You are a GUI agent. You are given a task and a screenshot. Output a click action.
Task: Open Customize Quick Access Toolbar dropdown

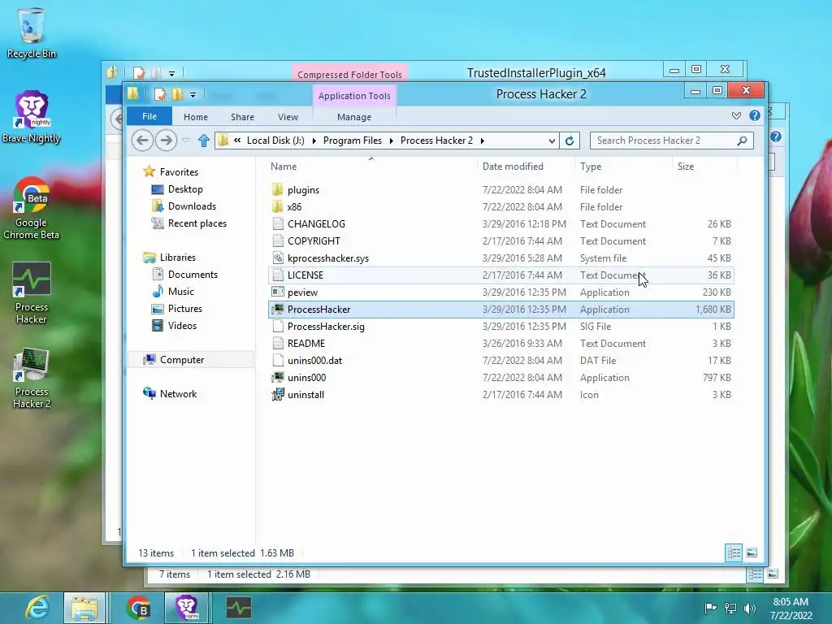pyautogui.click(x=193, y=95)
